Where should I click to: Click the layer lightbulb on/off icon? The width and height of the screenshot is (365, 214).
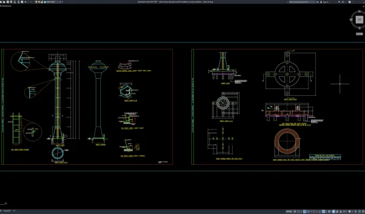tap(36, 2)
